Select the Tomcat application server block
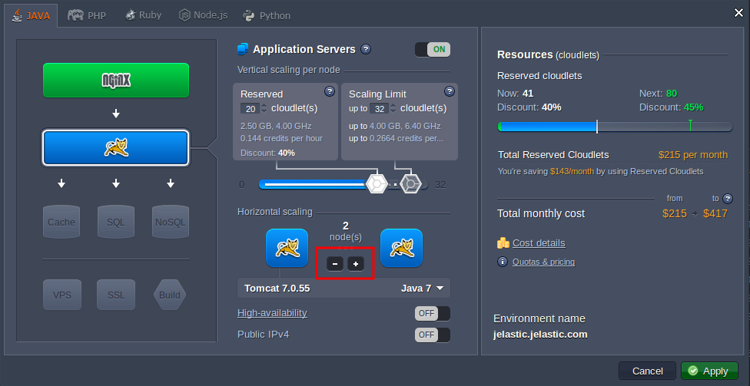Screen dimensions: 750x386 (x=116, y=148)
